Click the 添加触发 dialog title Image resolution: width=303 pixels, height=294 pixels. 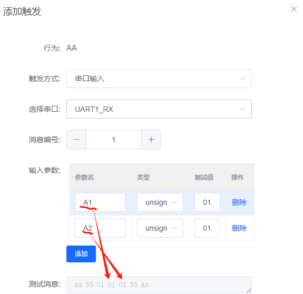[x=22, y=12]
